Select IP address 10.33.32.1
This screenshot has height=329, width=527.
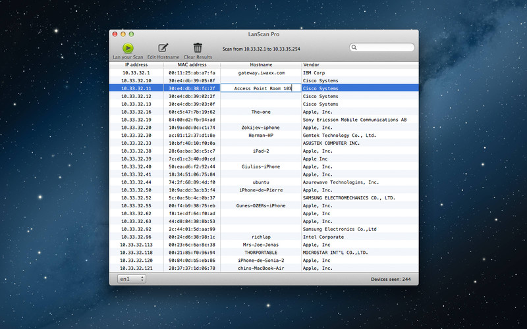tap(136, 72)
